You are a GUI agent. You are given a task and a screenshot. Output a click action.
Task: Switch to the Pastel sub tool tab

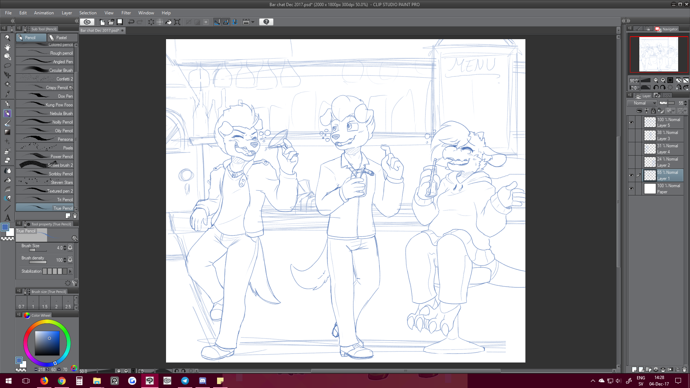tap(62, 37)
